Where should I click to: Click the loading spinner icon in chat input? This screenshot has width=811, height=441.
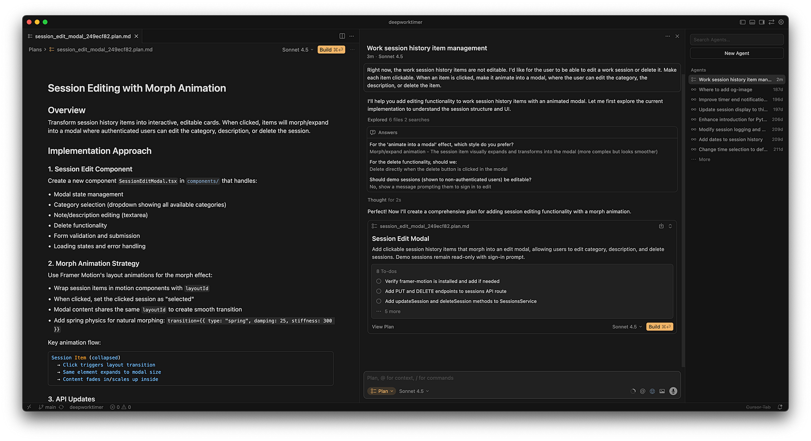(633, 391)
